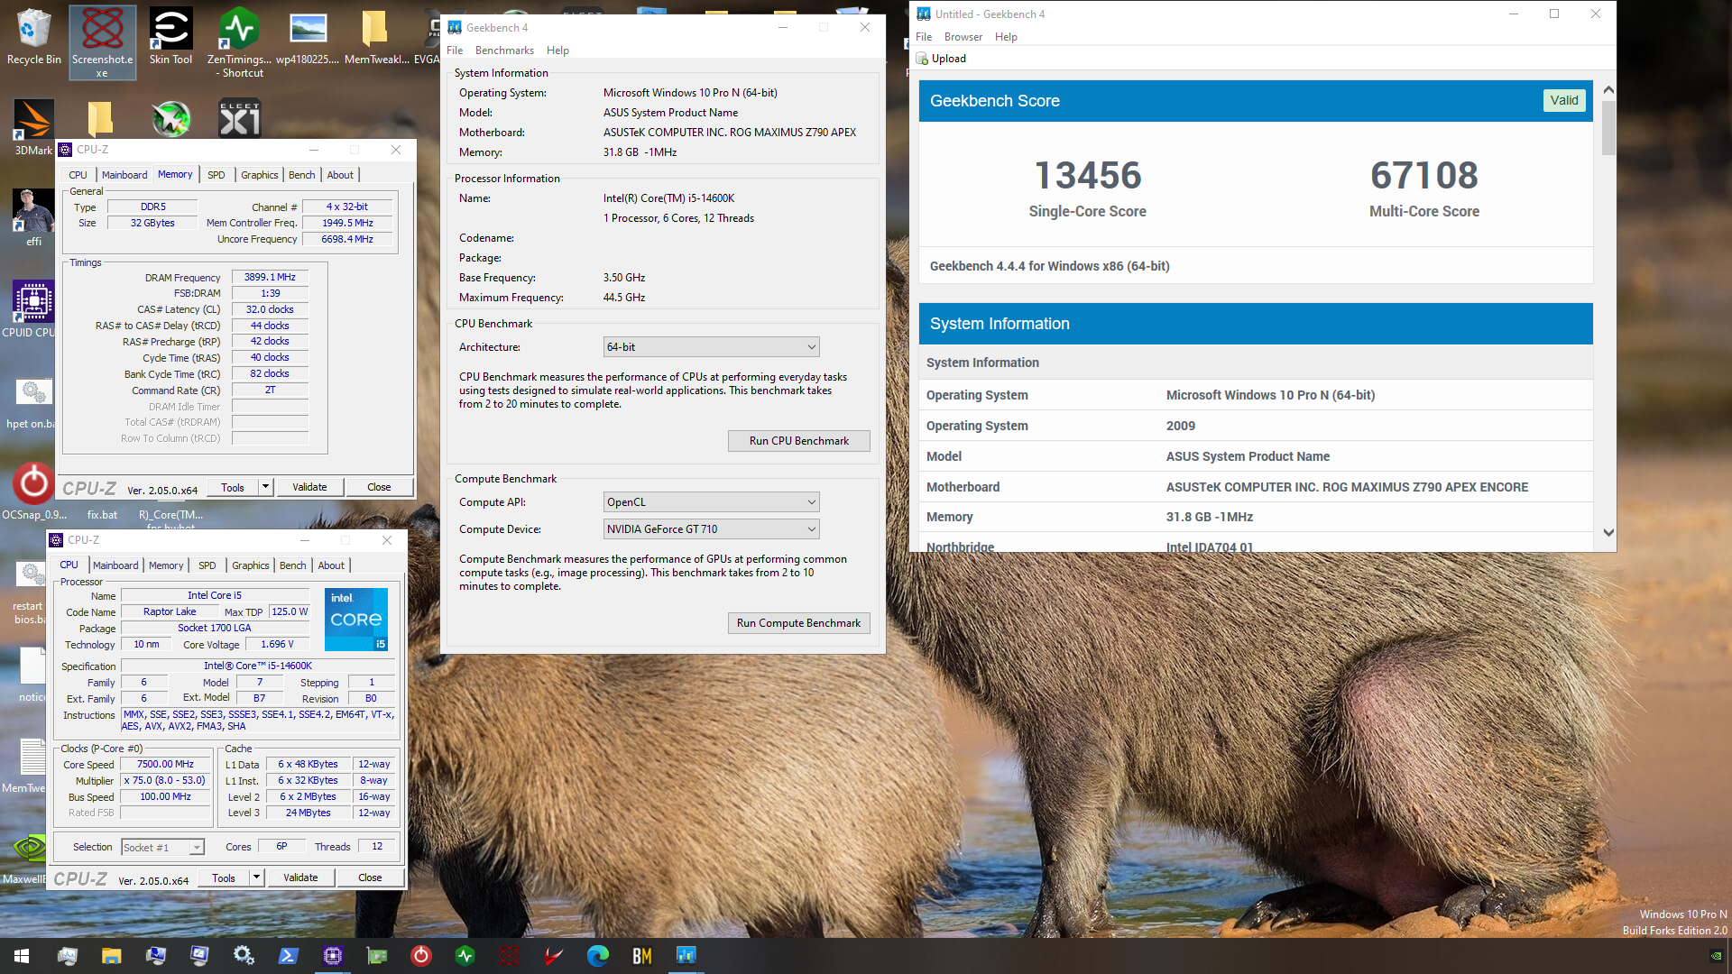Open the CPUID CPU-Z desktop icon
Screen dimensions: 1732x974
click(x=33, y=308)
